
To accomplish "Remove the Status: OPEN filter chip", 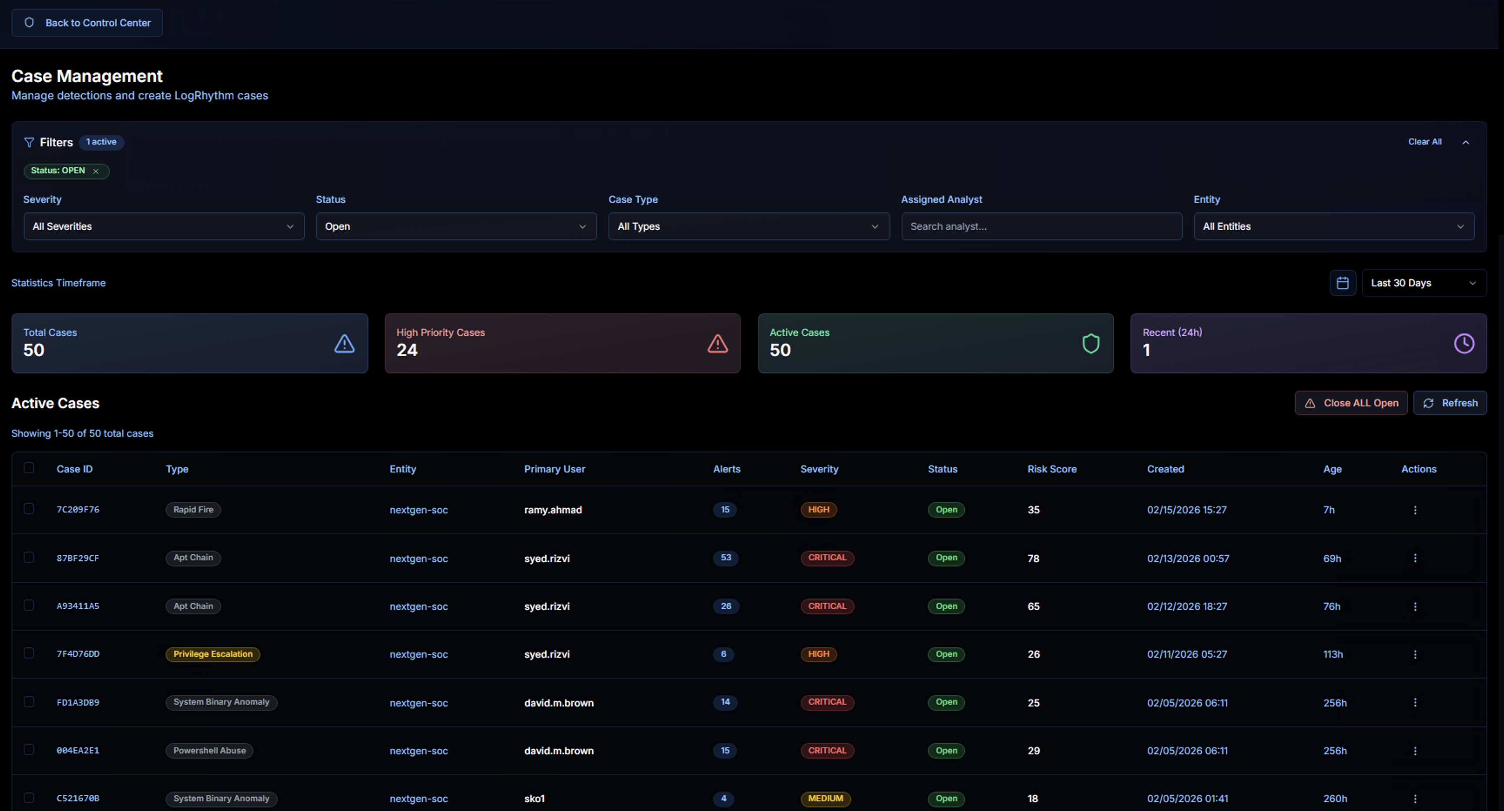I will [x=96, y=171].
